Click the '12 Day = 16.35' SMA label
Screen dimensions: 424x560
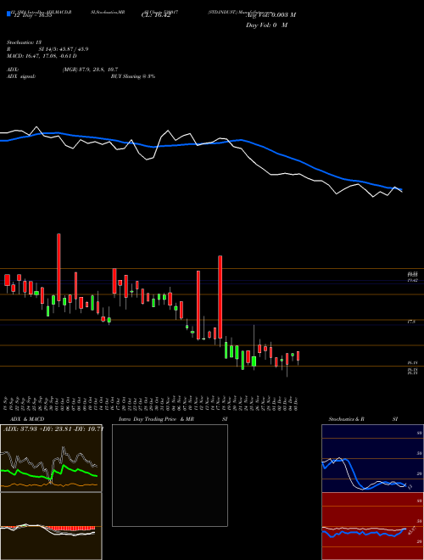33,15
